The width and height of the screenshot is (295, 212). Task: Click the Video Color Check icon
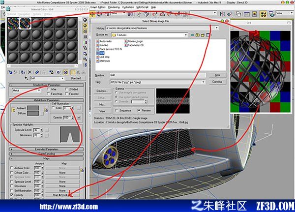[x=85, y=43]
